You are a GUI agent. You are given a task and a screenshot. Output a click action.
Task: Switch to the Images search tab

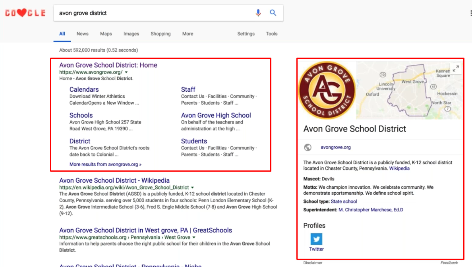131,34
